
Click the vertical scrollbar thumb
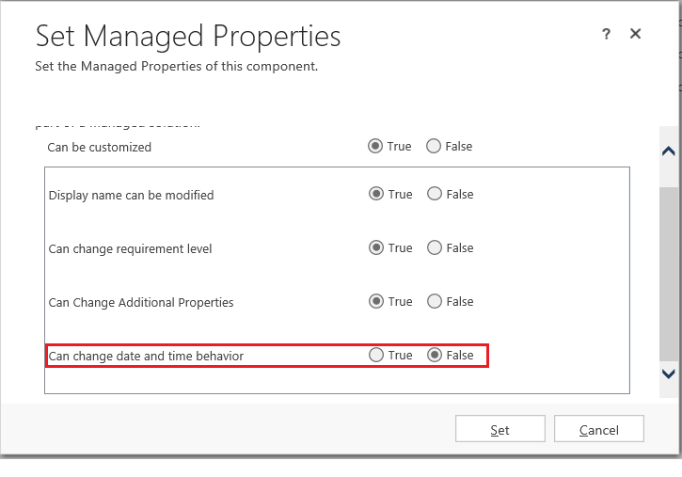click(668, 273)
